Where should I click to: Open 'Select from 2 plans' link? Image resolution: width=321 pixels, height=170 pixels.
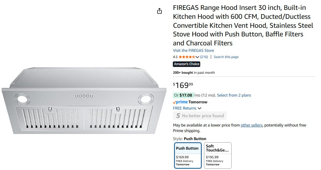click(x=234, y=95)
